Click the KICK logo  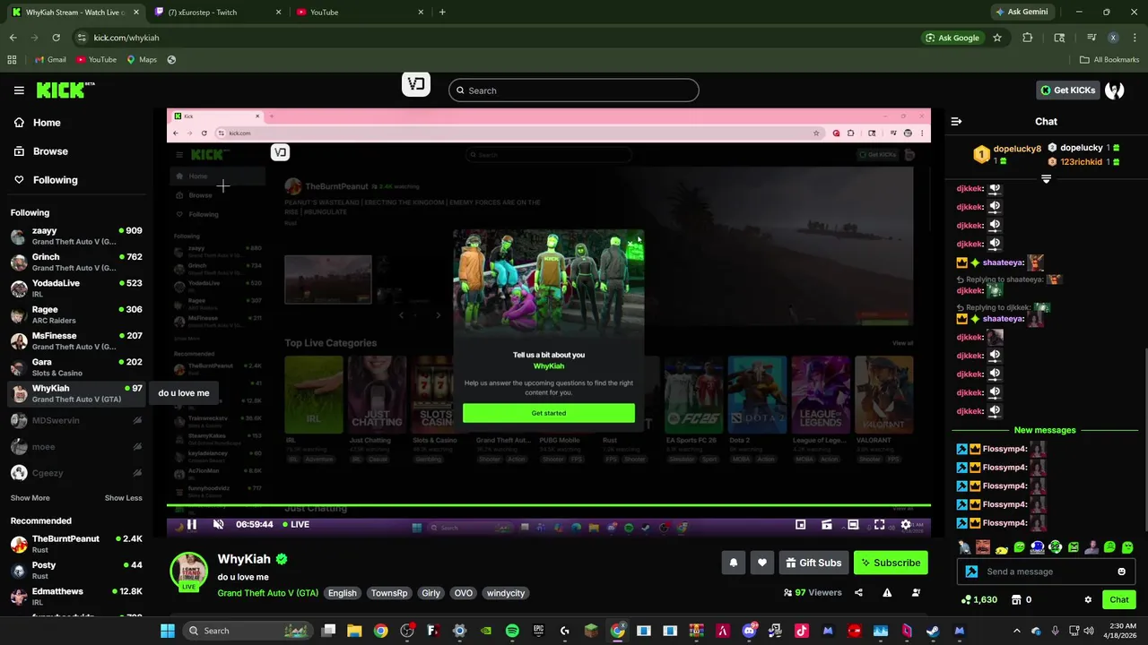pyautogui.click(x=65, y=90)
